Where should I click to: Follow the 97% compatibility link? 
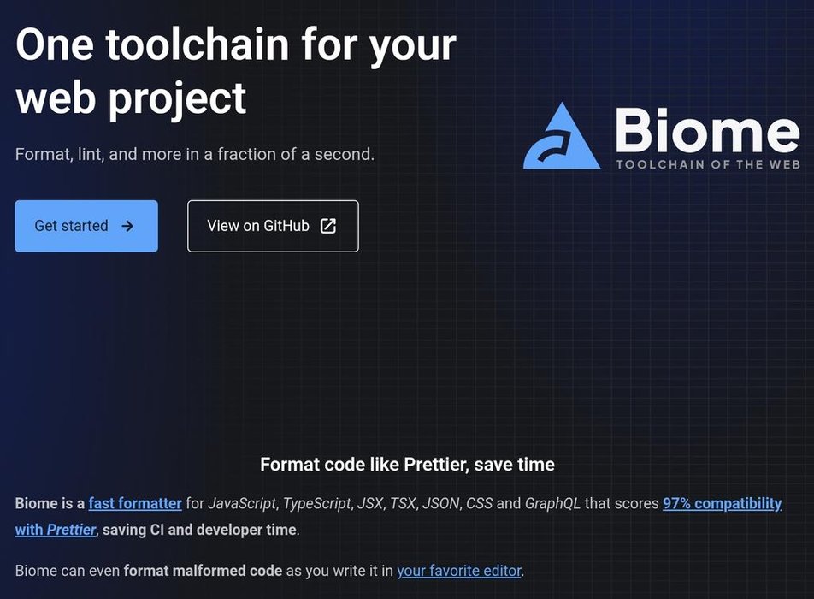click(x=722, y=503)
